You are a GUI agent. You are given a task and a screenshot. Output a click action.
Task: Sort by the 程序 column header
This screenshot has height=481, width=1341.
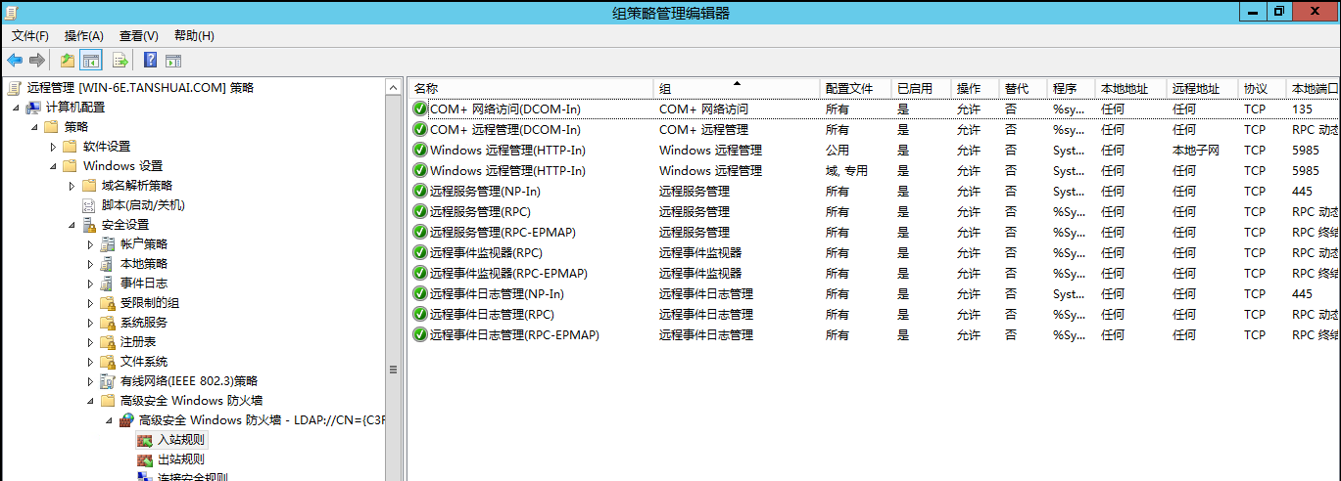click(x=1072, y=88)
